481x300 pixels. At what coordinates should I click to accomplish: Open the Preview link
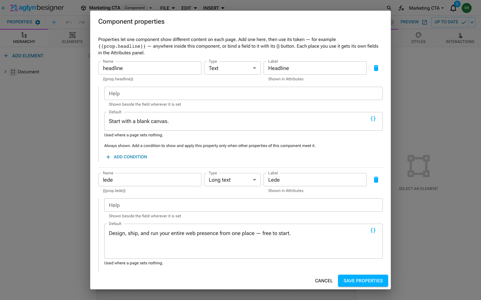click(414, 22)
